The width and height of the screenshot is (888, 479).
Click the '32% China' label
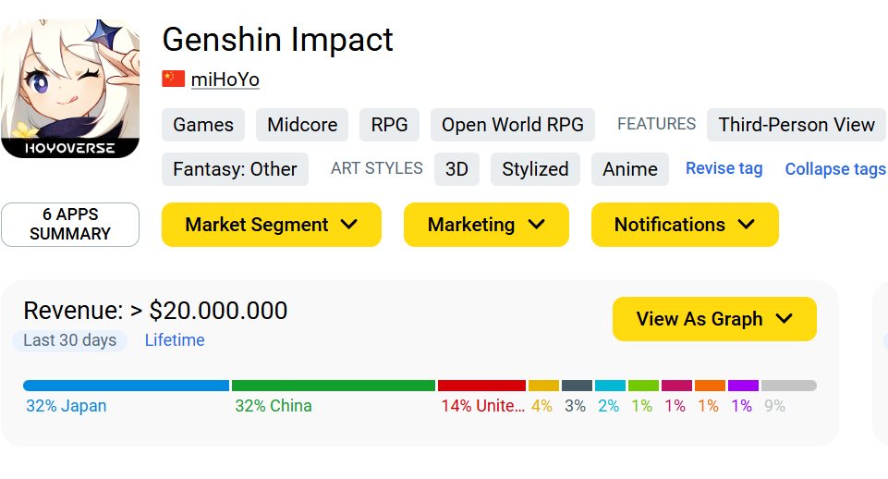pyautogui.click(x=274, y=406)
